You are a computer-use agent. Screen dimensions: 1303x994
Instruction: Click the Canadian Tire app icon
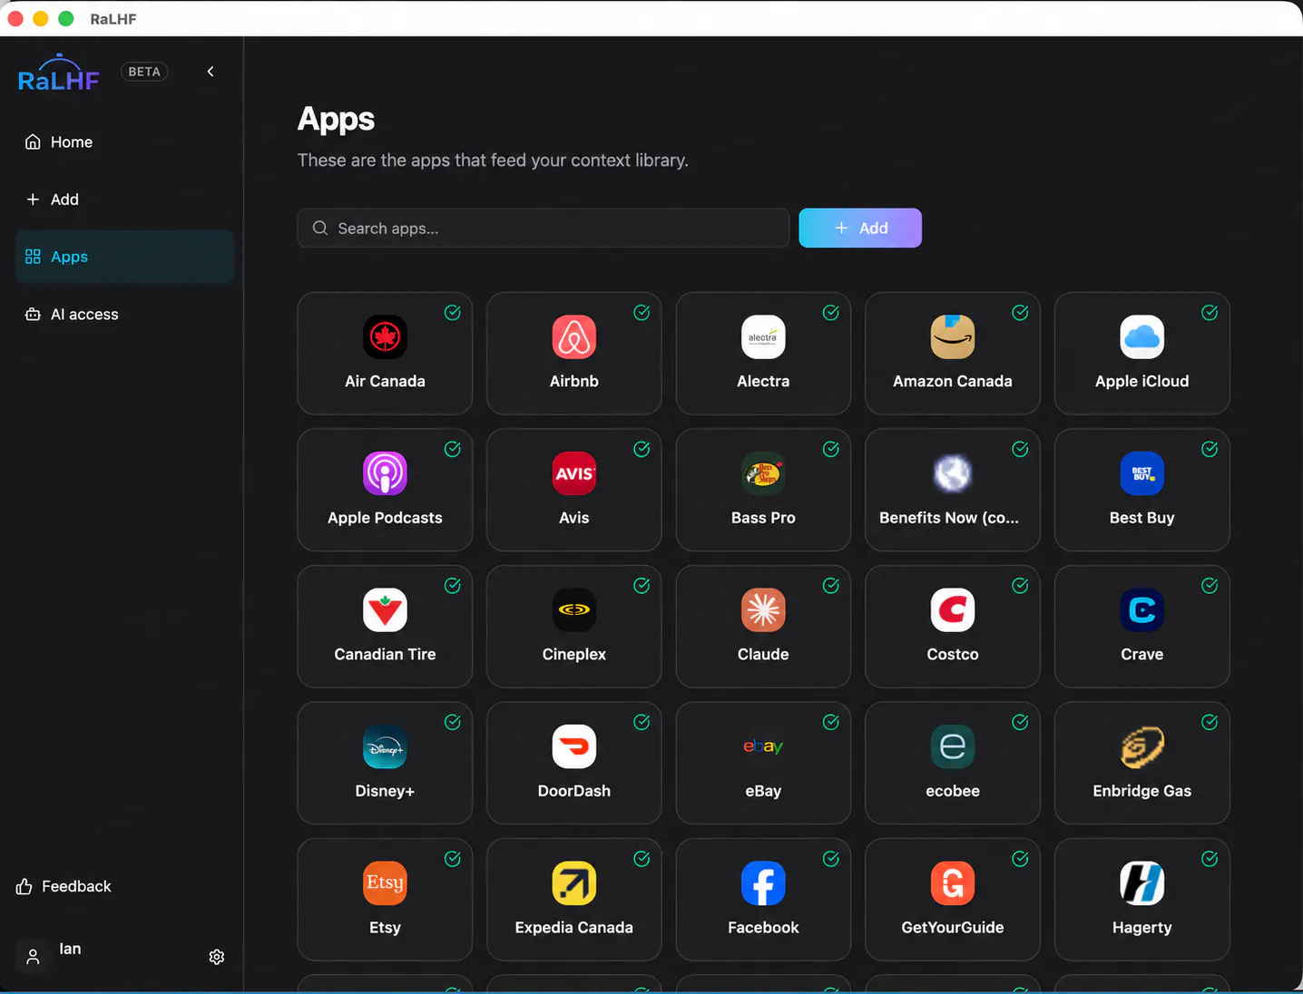pyautogui.click(x=385, y=610)
